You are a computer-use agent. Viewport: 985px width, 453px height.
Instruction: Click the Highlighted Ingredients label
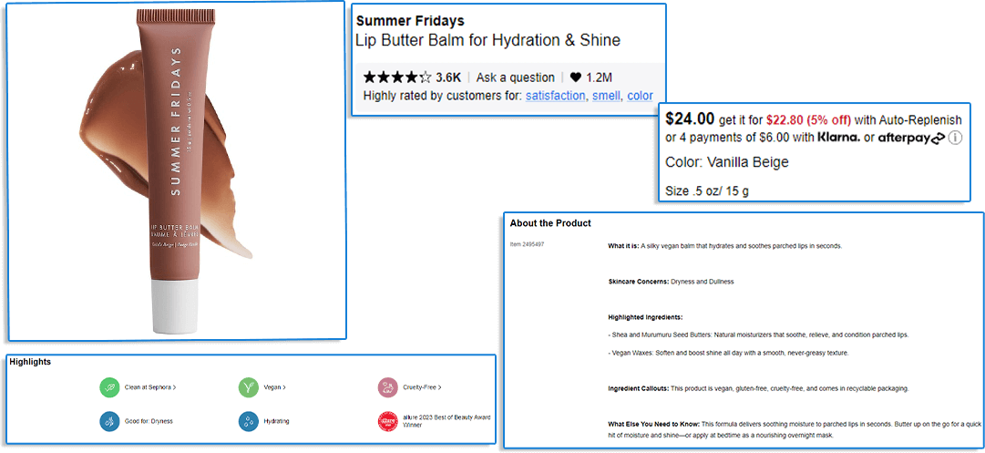coord(645,317)
